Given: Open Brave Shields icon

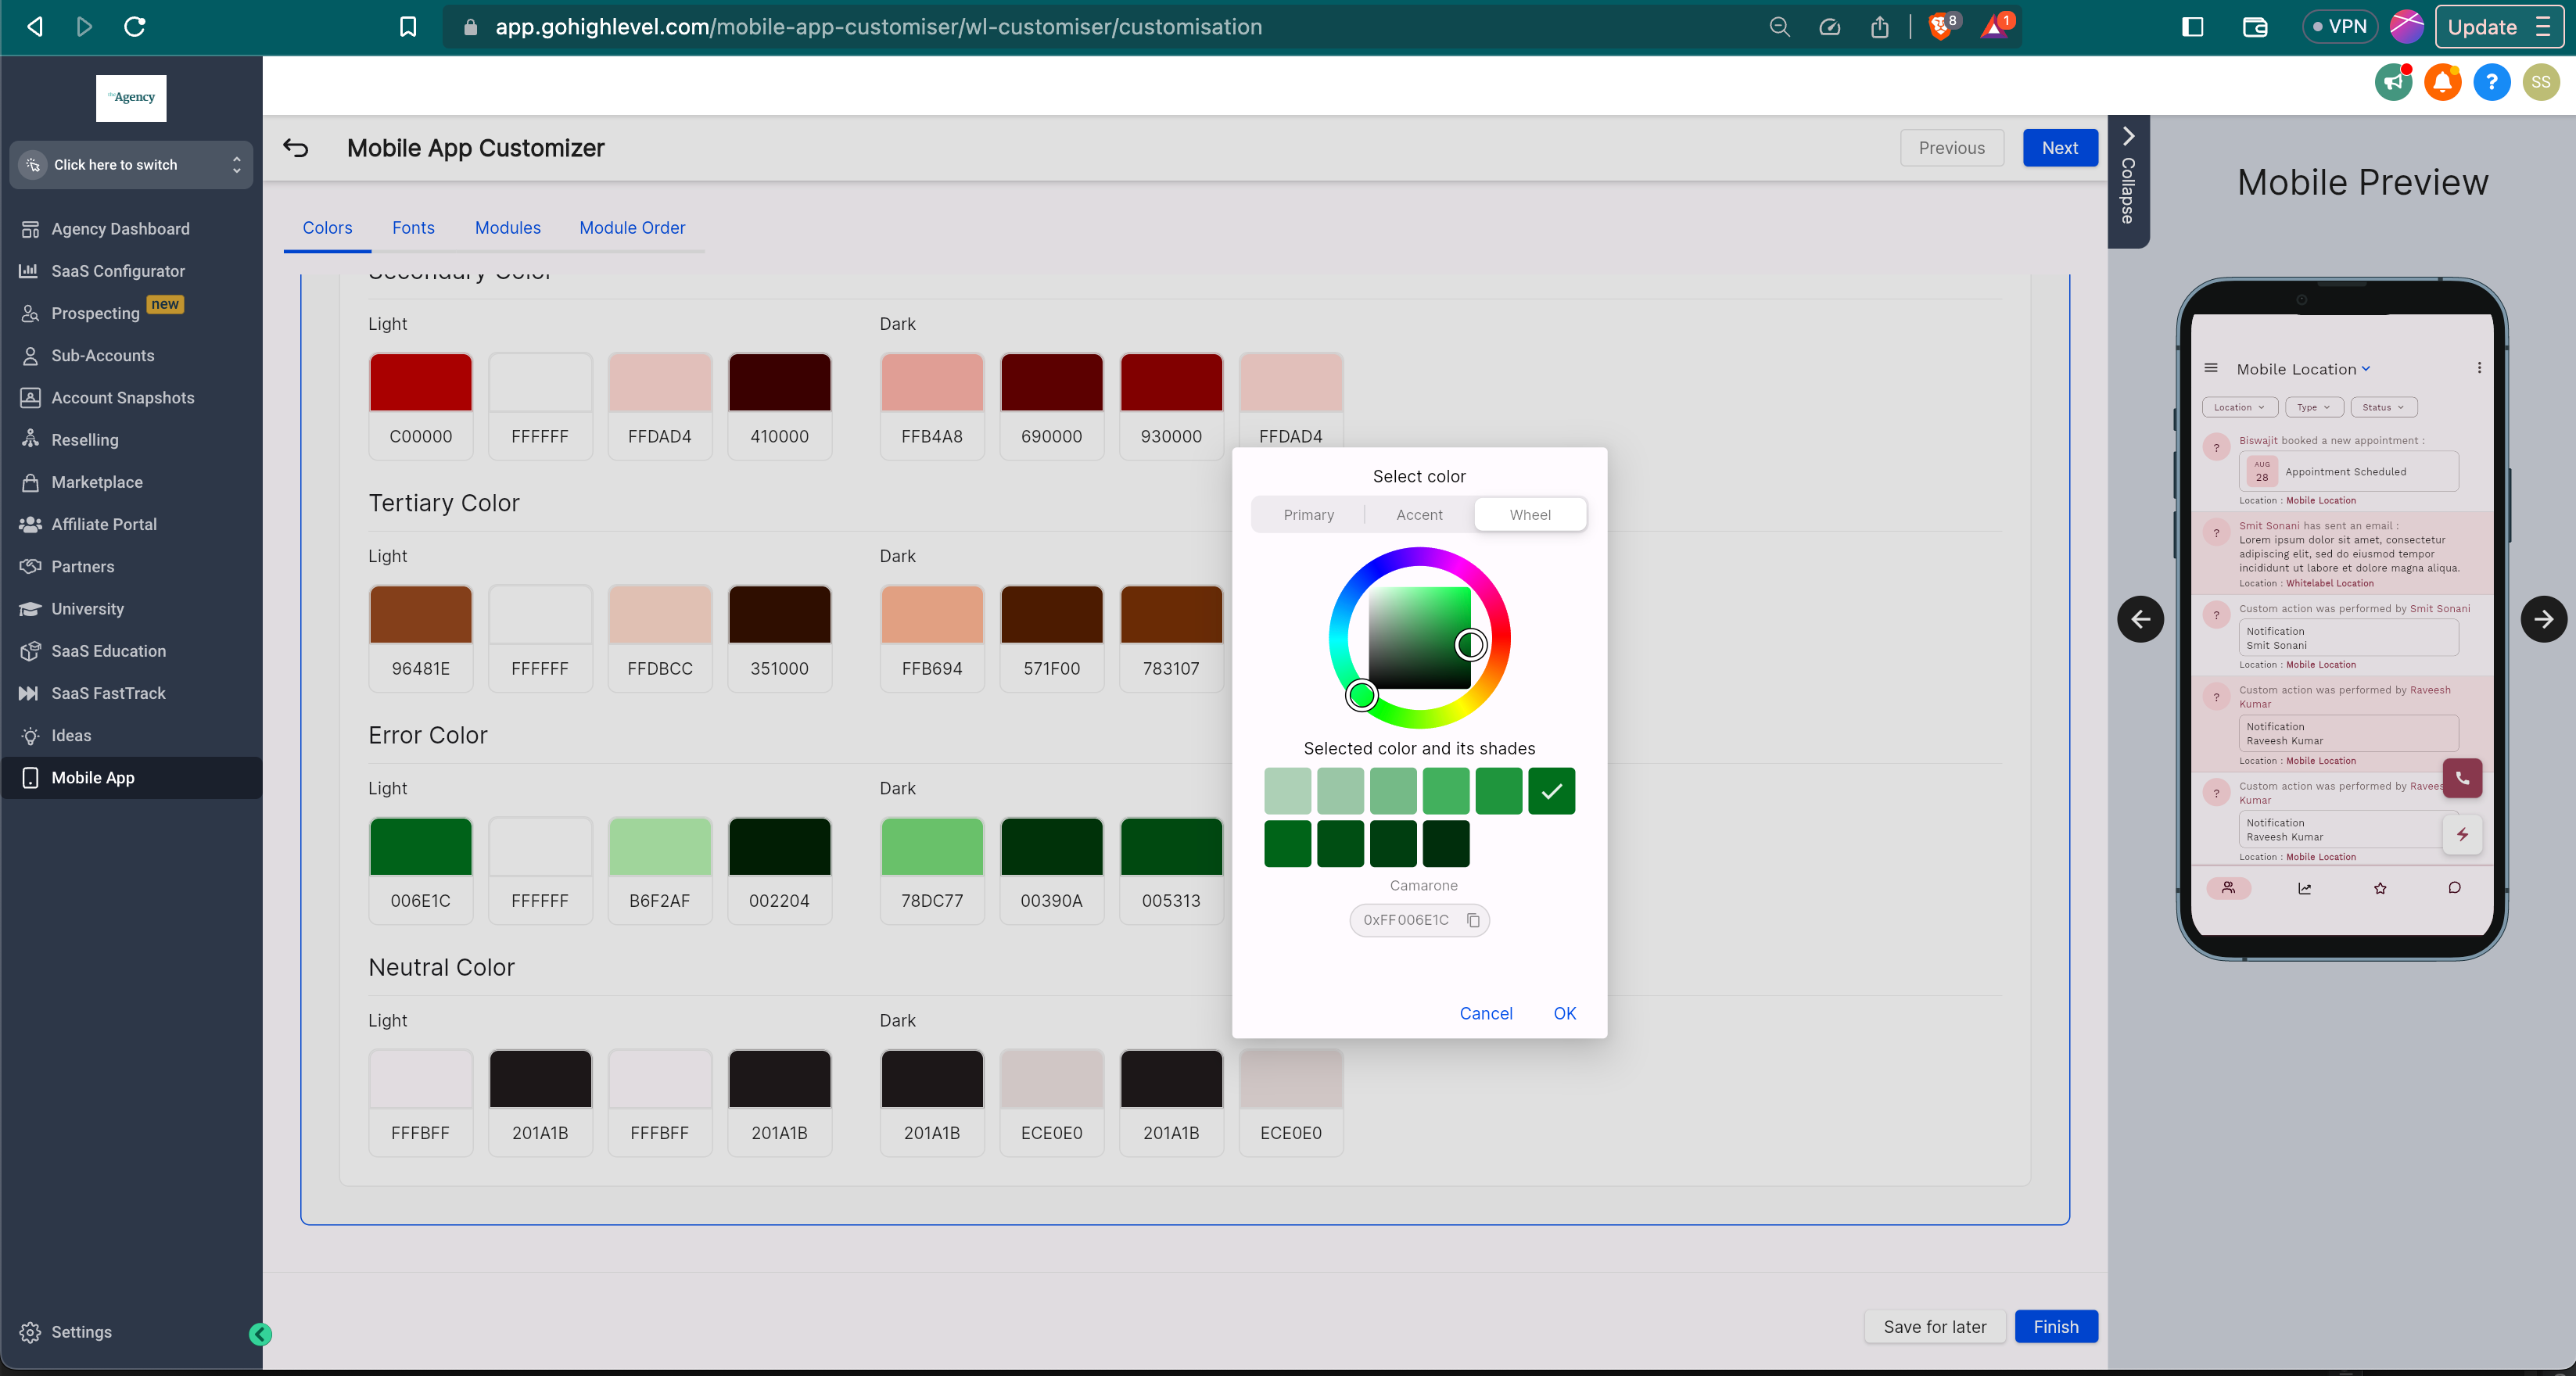Looking at the screenshot, I should 1941,27.
